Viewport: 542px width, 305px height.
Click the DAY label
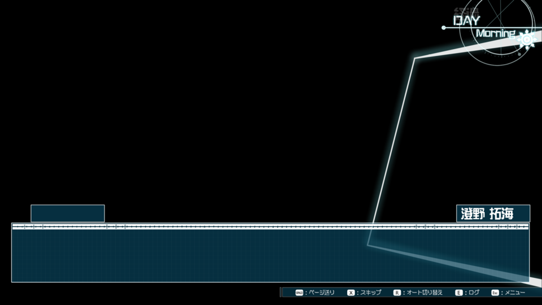point(467,20)
